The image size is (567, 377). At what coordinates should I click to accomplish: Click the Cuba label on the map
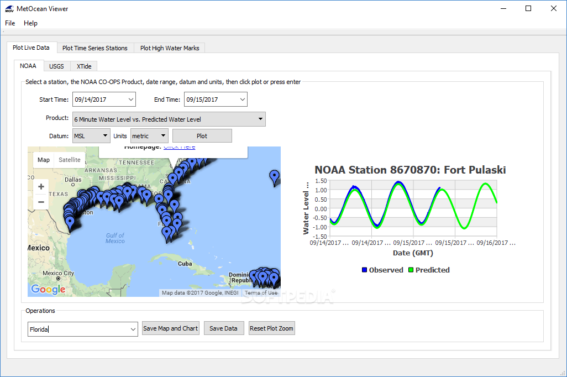pyautogui.click(x=185, y=264)
